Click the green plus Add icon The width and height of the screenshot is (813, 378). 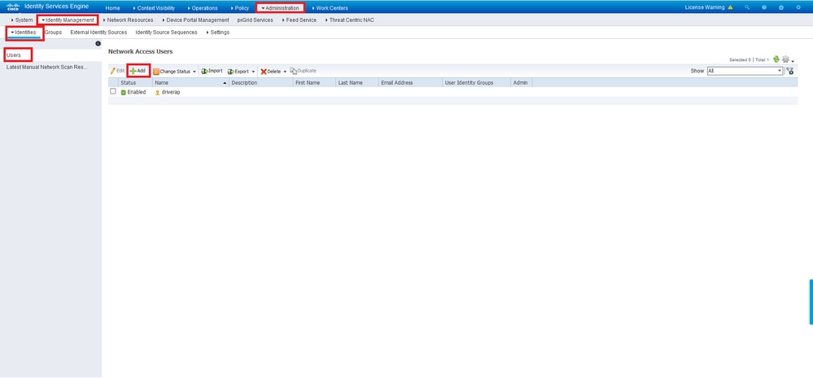click(x=133, y=71)
